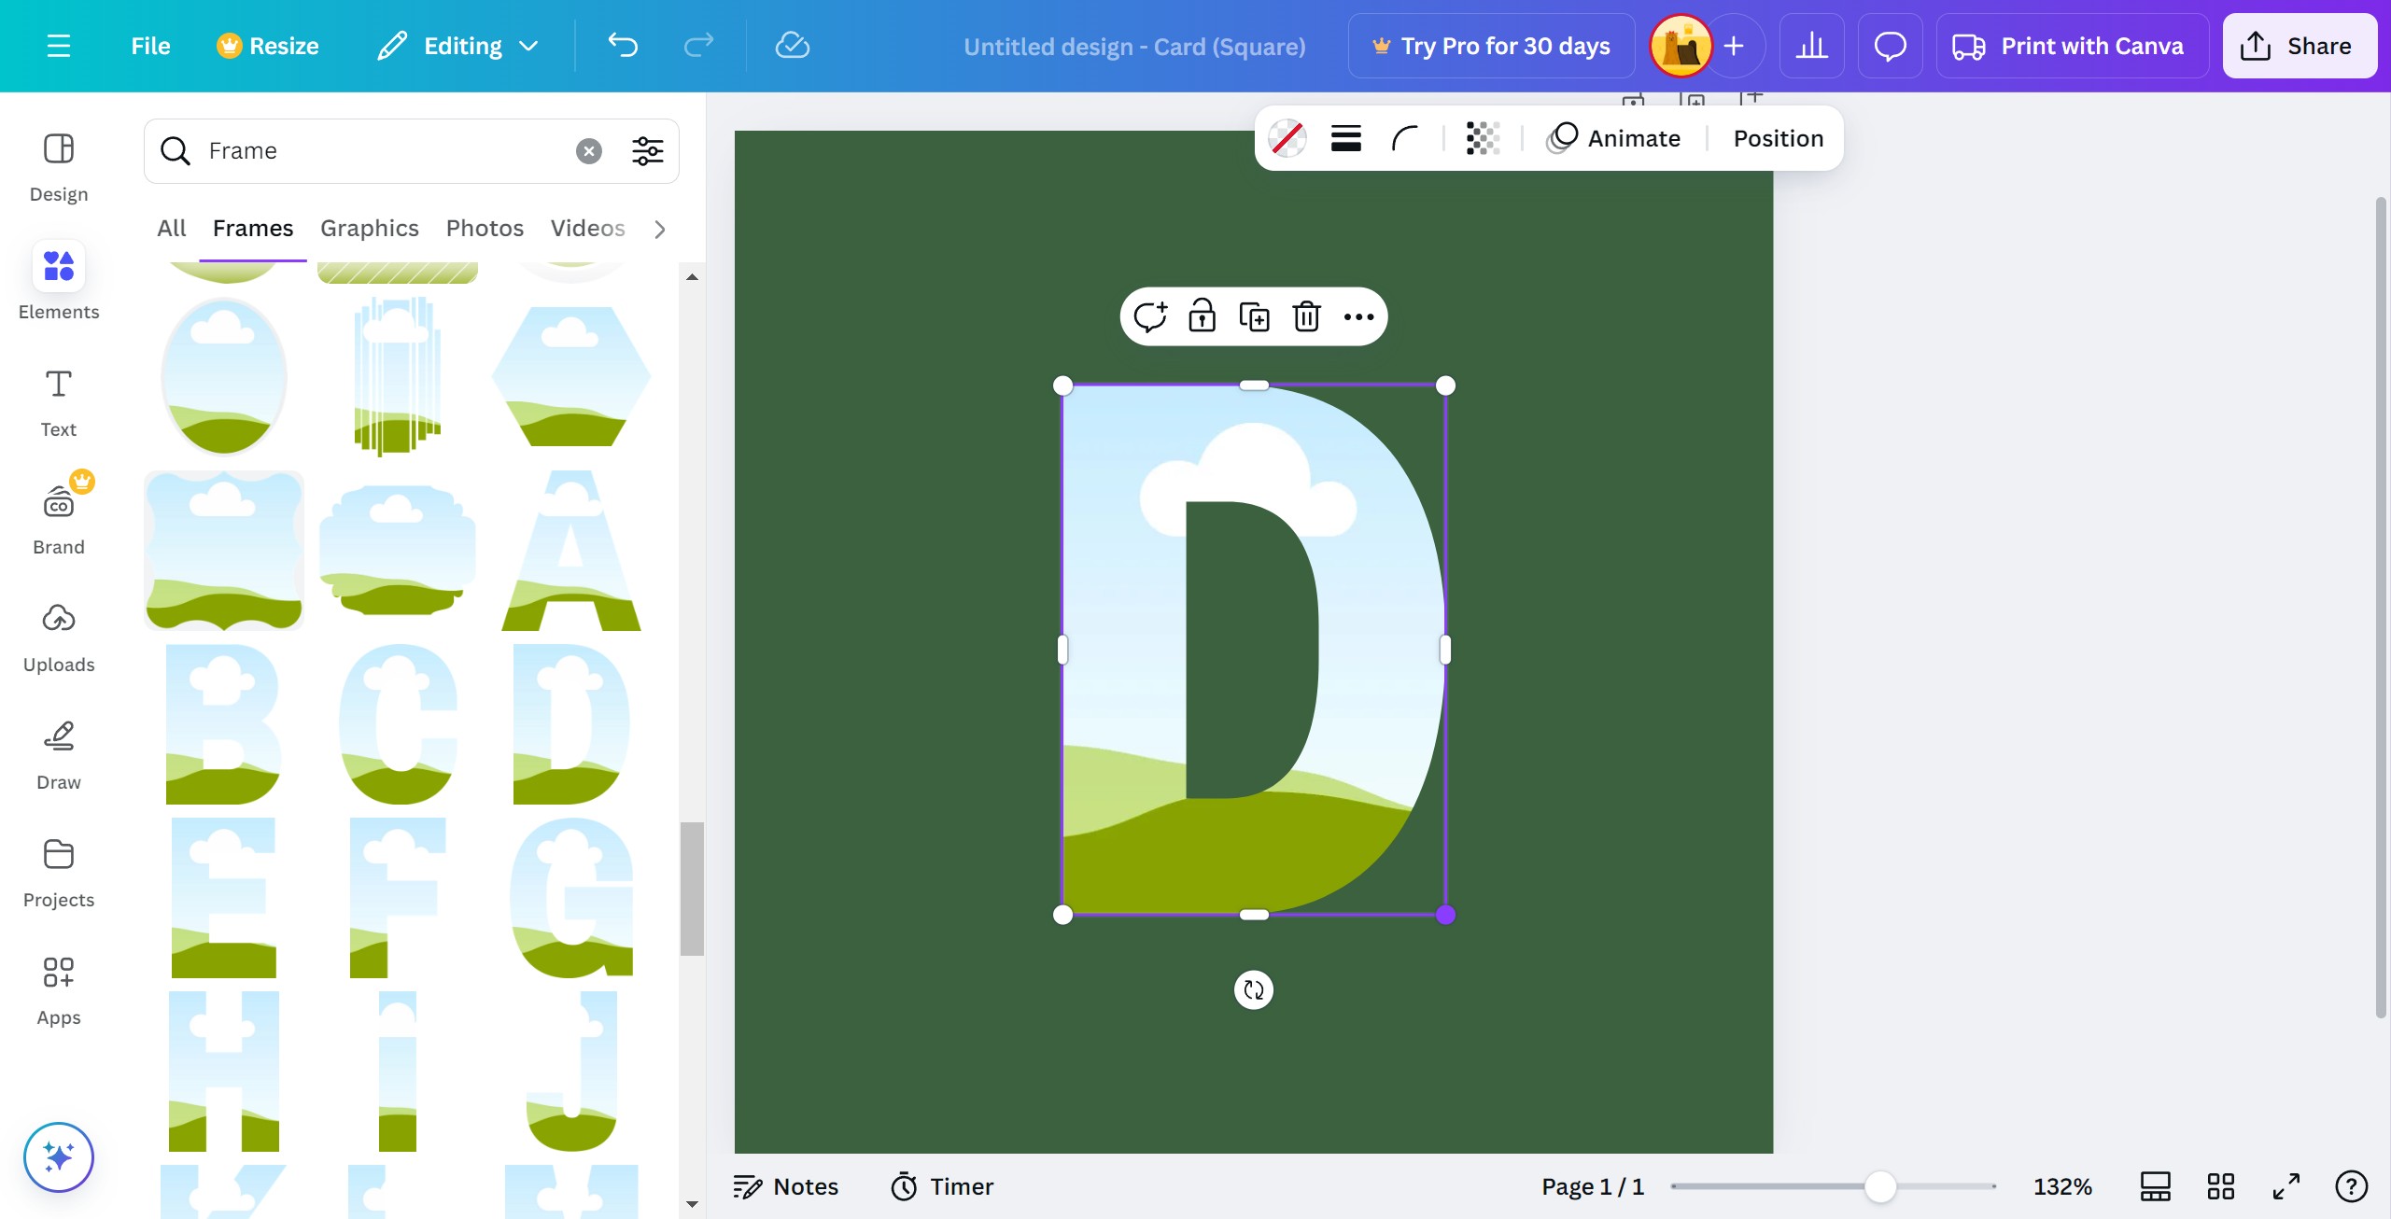The image size is (2391, 1219).
Task: Switch to the All tab
Action: [172, 228]
